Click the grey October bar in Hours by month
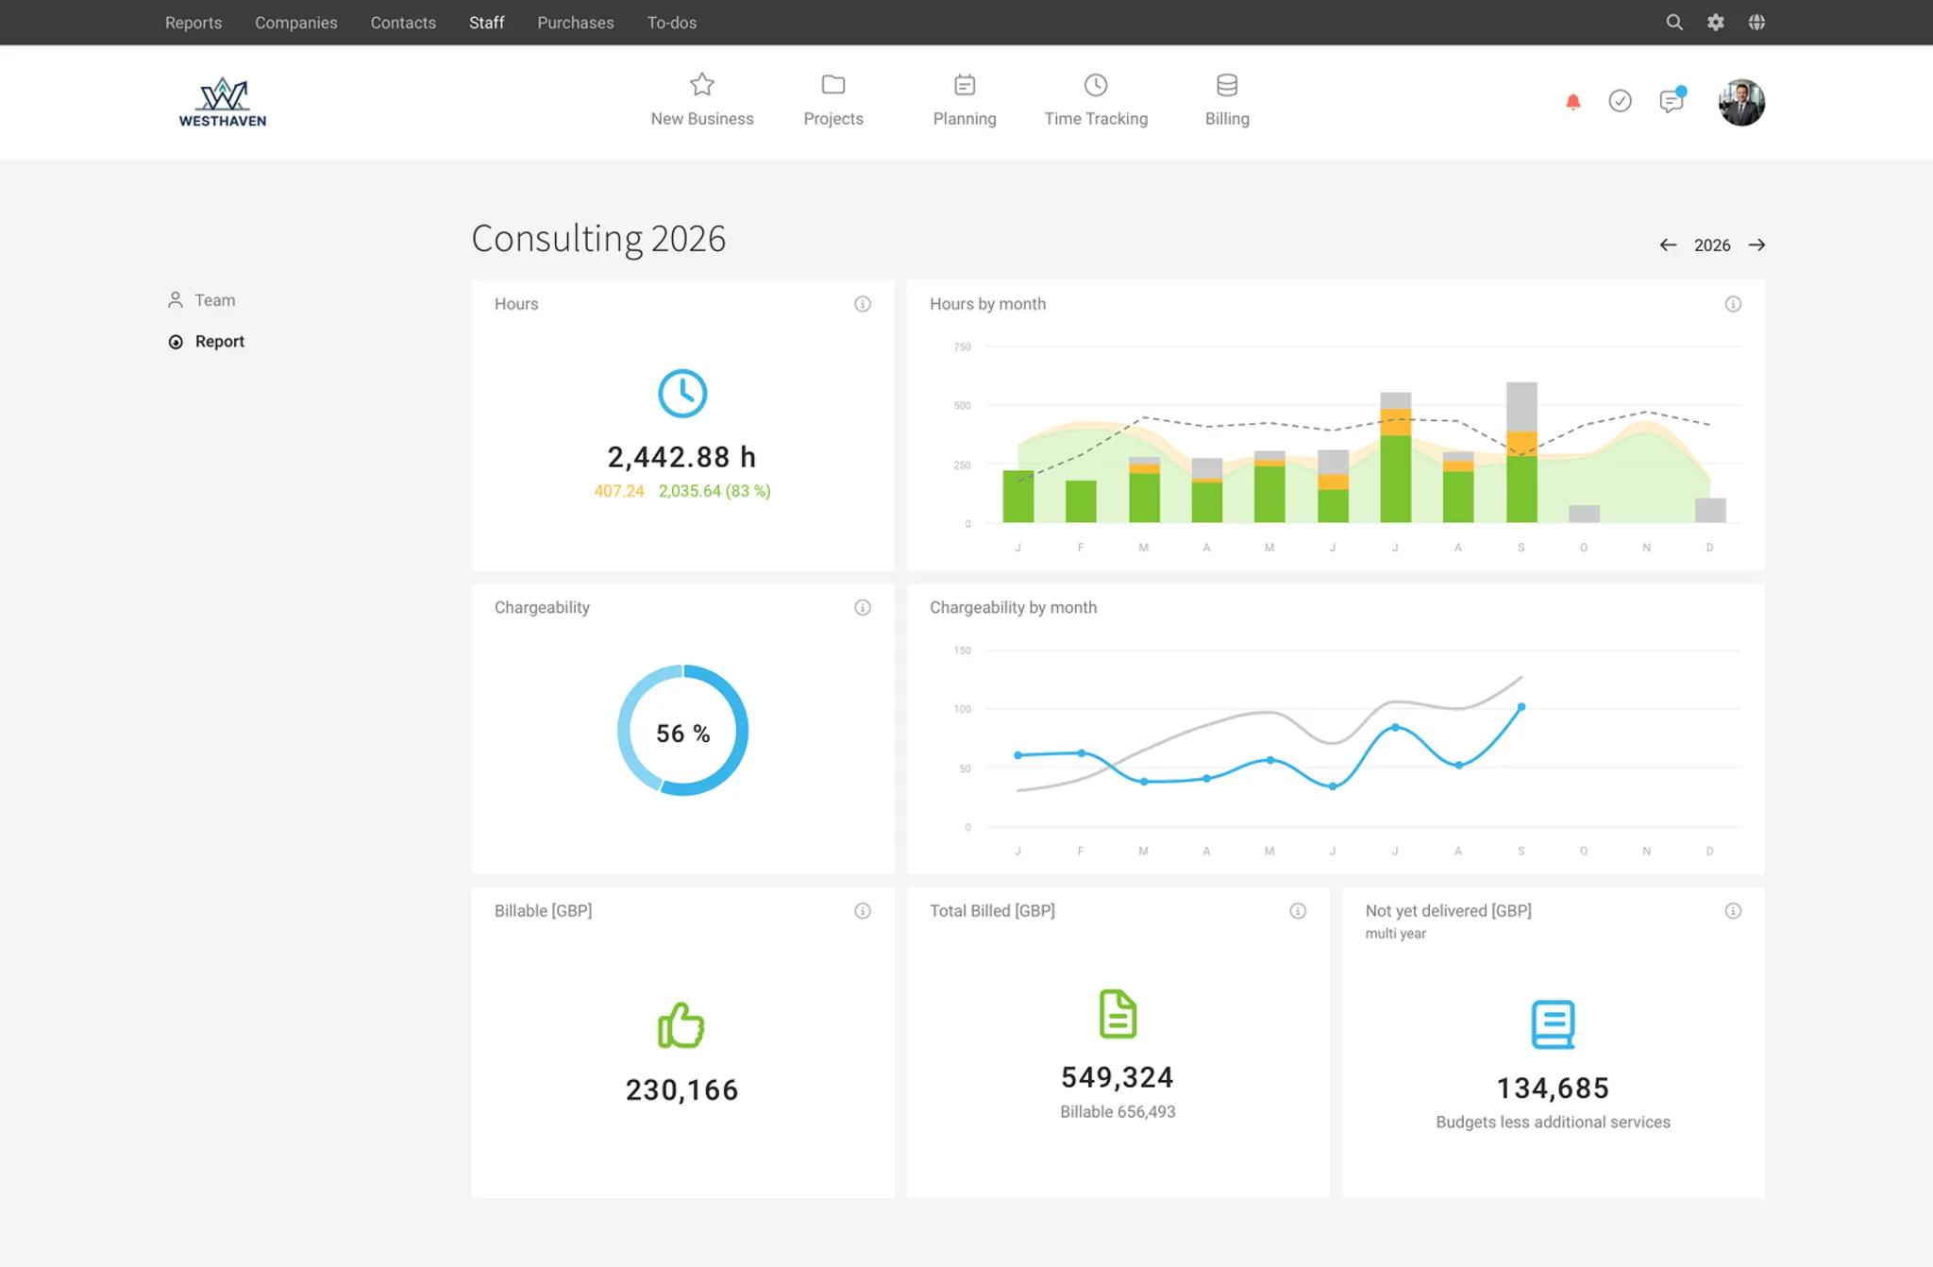The image size is (1933, 1267). pyautogui.click(x=1583, y=514)
